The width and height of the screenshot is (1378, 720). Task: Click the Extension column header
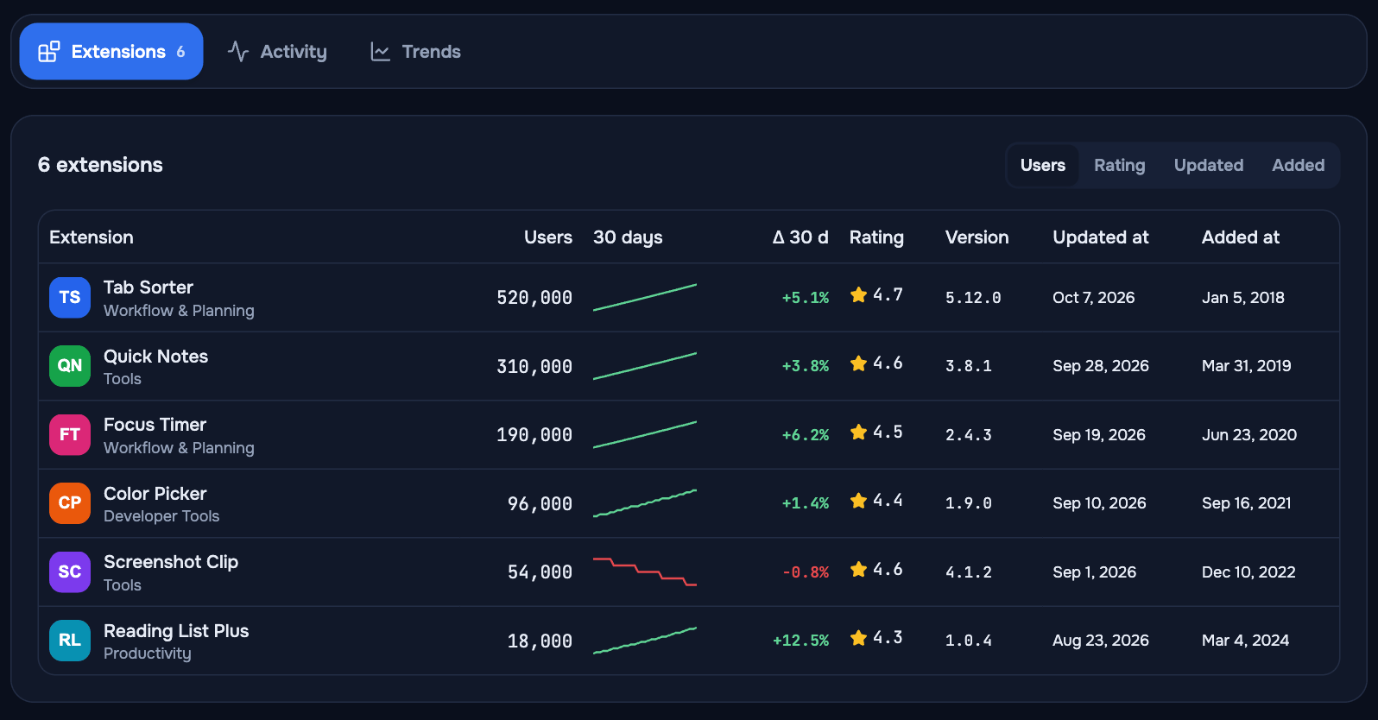point(92,237)
